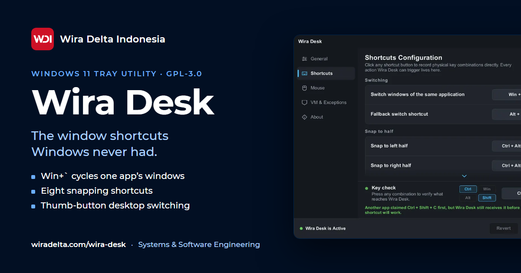The width and height of the screenshot is (521, 273).
Task: Click the Switching section label
Action: (376, 80)
